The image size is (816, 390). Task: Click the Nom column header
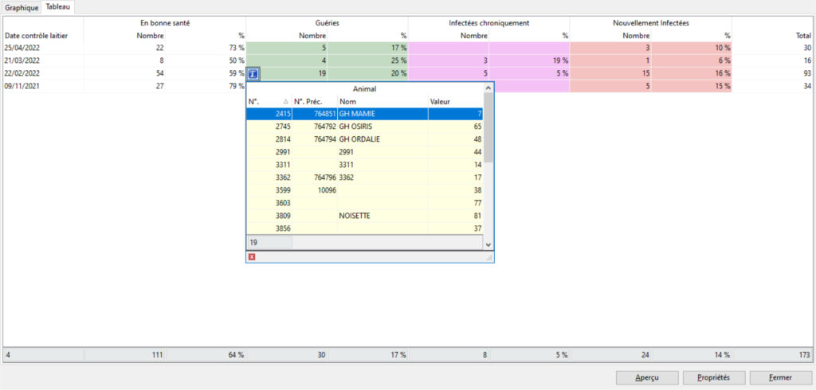pos(382,102)
